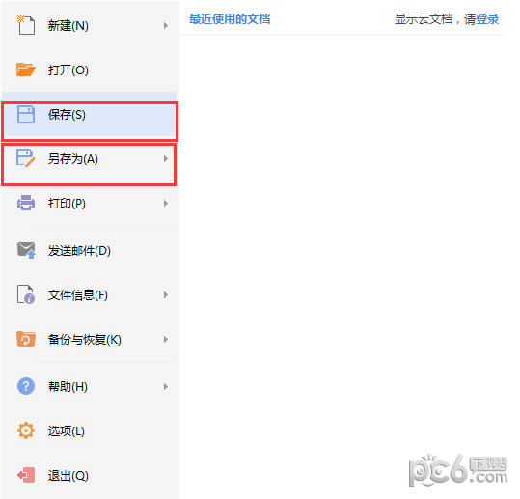Select the 保存(S) menu entry
This screenshot has width=520, height=499.
tap(90, 121)
